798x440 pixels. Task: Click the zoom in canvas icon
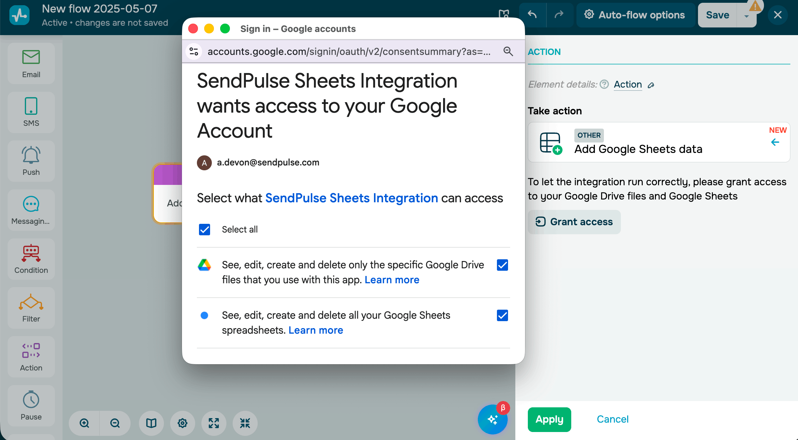(x=84, y=423)
